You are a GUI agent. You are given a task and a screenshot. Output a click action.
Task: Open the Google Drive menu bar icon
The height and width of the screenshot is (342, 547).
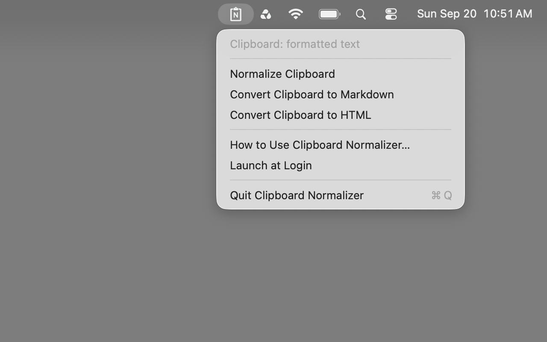coord(265,14)
